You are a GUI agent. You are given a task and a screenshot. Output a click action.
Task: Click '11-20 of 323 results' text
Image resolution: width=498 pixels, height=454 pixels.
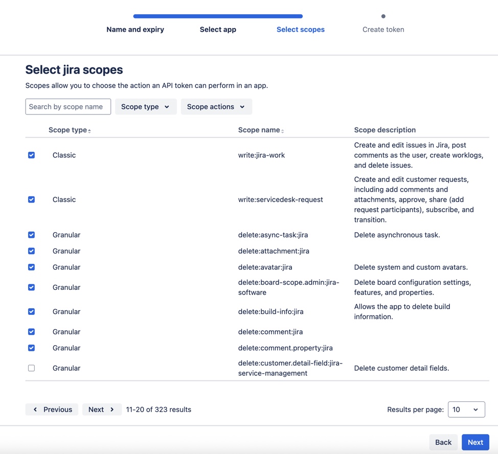tap(159, 410)
